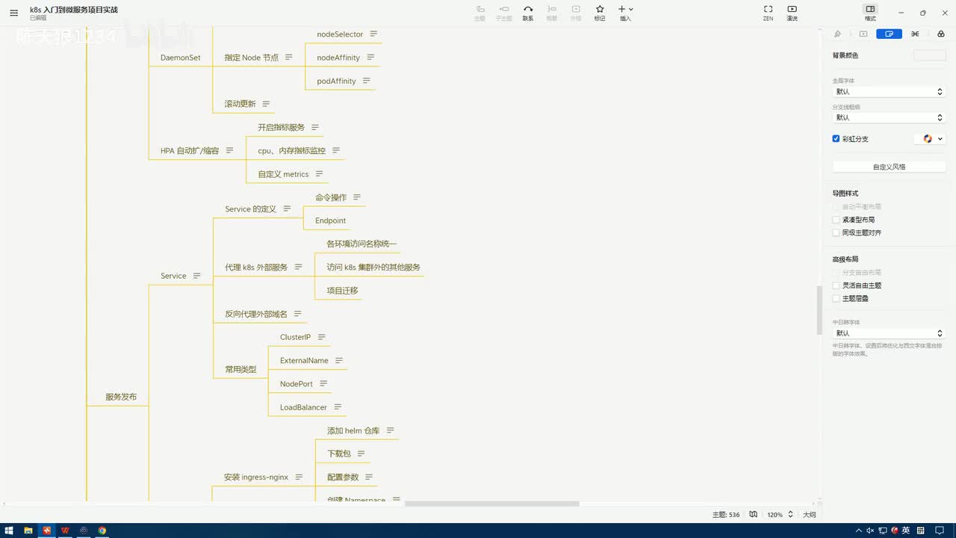The width and height of the screenshot is (956, 538).
Task: Open note icon beside 下载包
Action: 361,454
